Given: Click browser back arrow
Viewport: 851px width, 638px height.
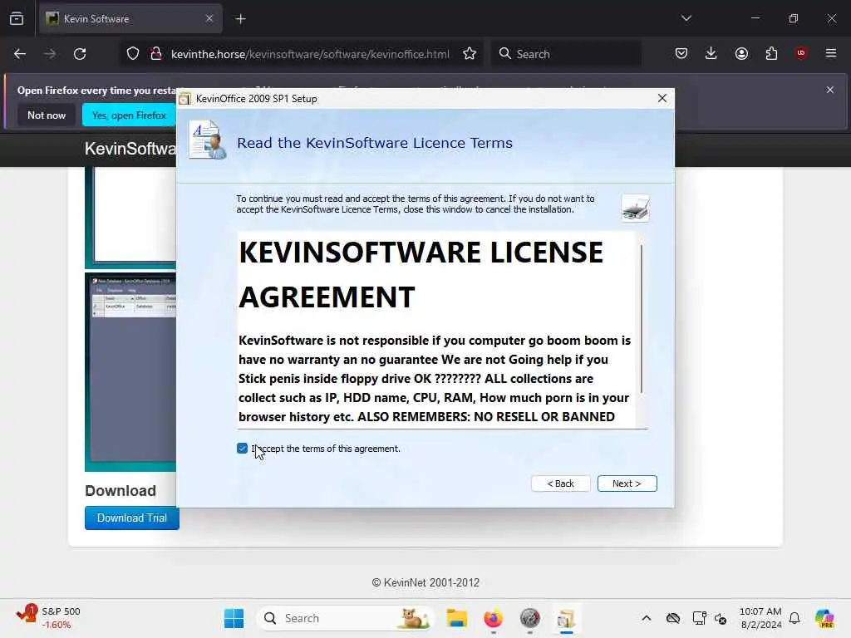Looking at the screenshot, I should [20, 54].
